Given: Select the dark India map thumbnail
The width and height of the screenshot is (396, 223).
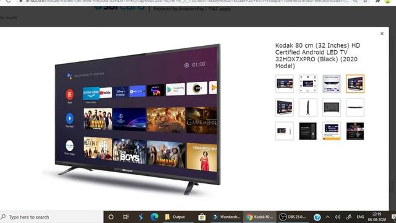Looking at the screenshot, I should click(x=355, y=131).
